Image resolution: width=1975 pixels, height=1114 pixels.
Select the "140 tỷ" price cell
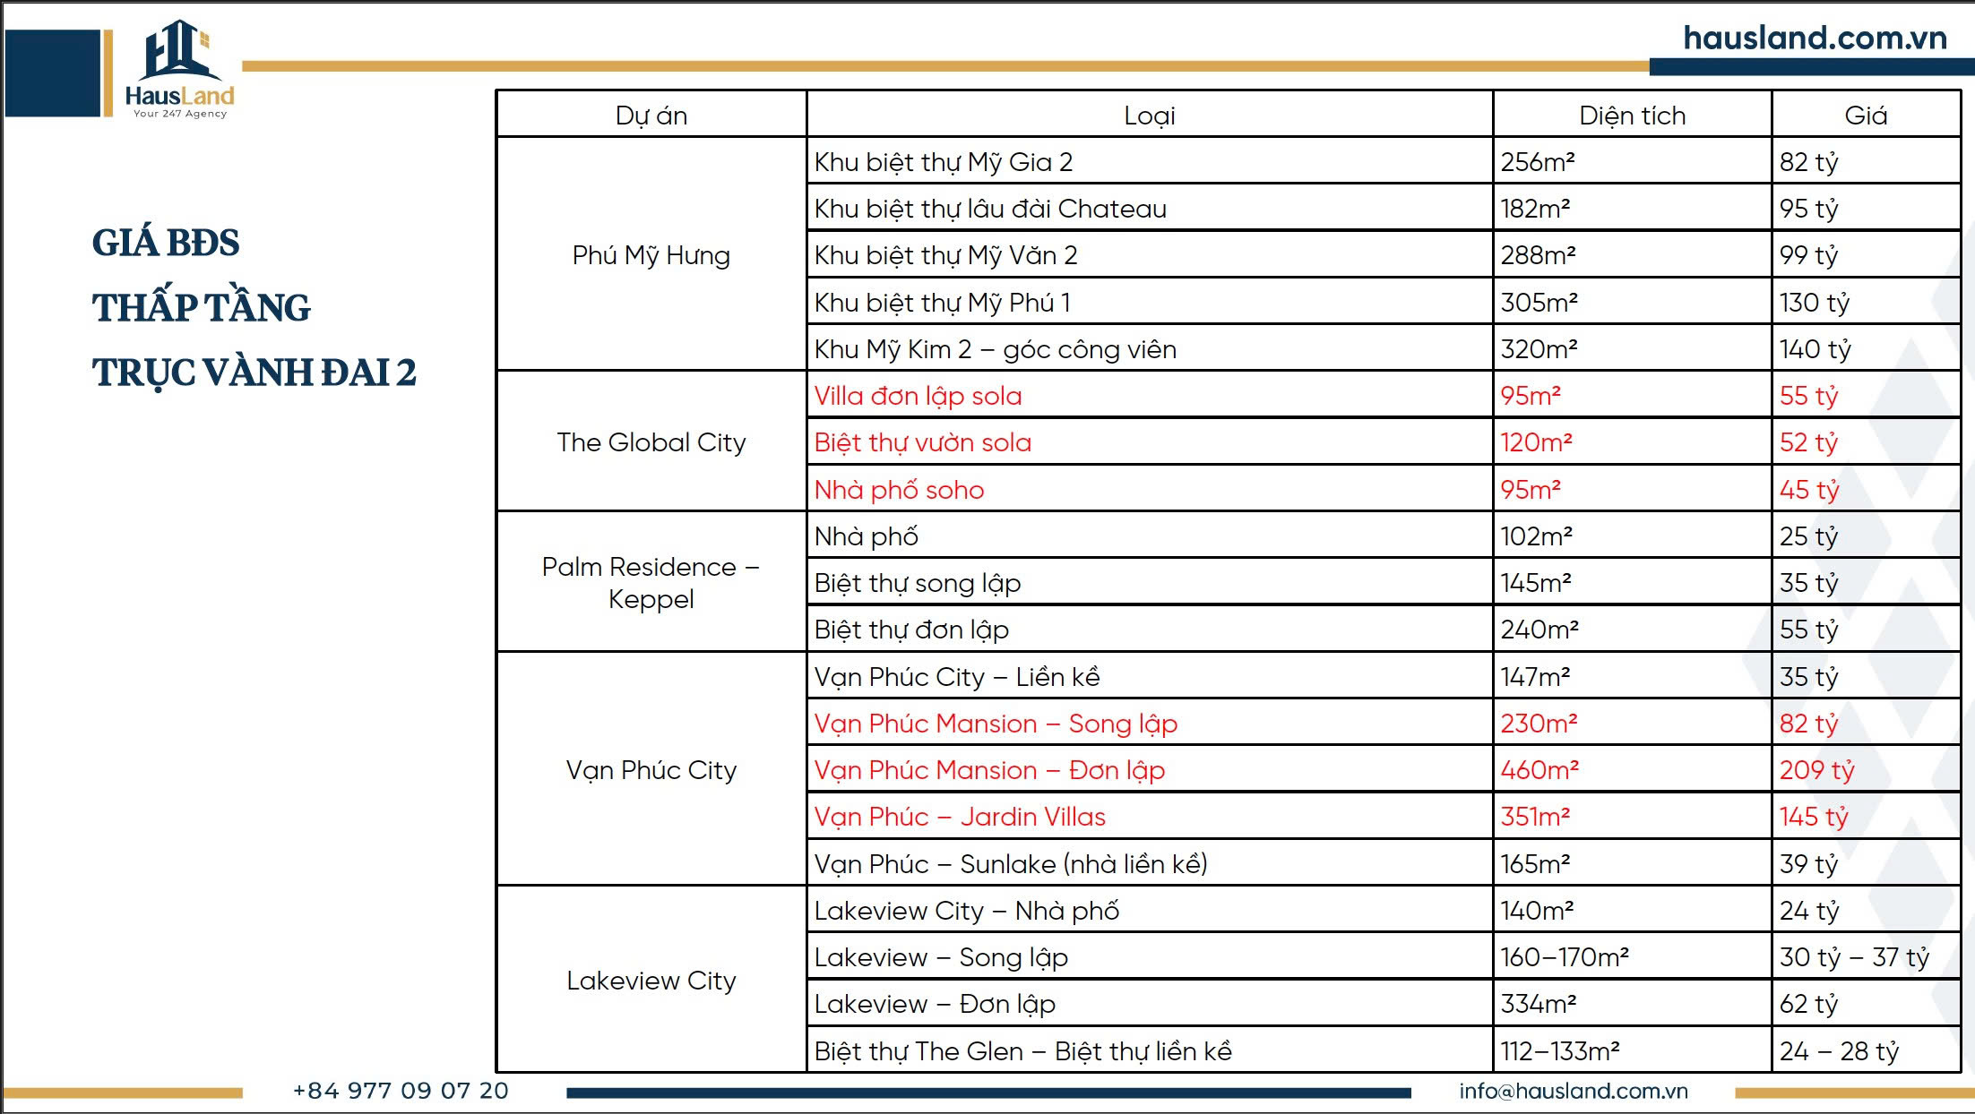(1866, 348)
